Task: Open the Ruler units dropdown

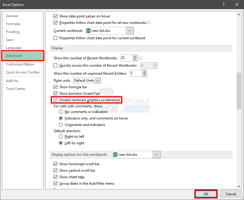Action: (x=97, y=81)
